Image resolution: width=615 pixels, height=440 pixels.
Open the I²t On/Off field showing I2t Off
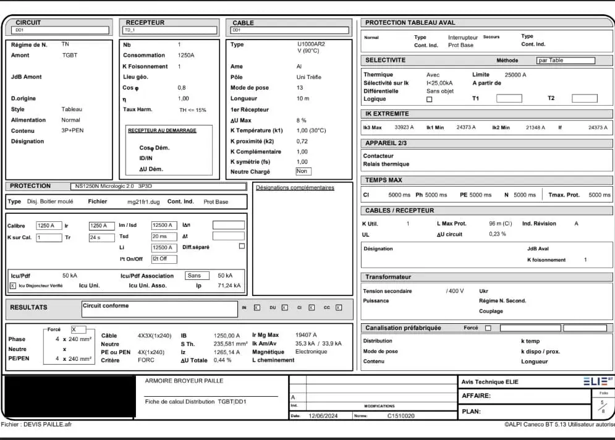coord(164,259)
